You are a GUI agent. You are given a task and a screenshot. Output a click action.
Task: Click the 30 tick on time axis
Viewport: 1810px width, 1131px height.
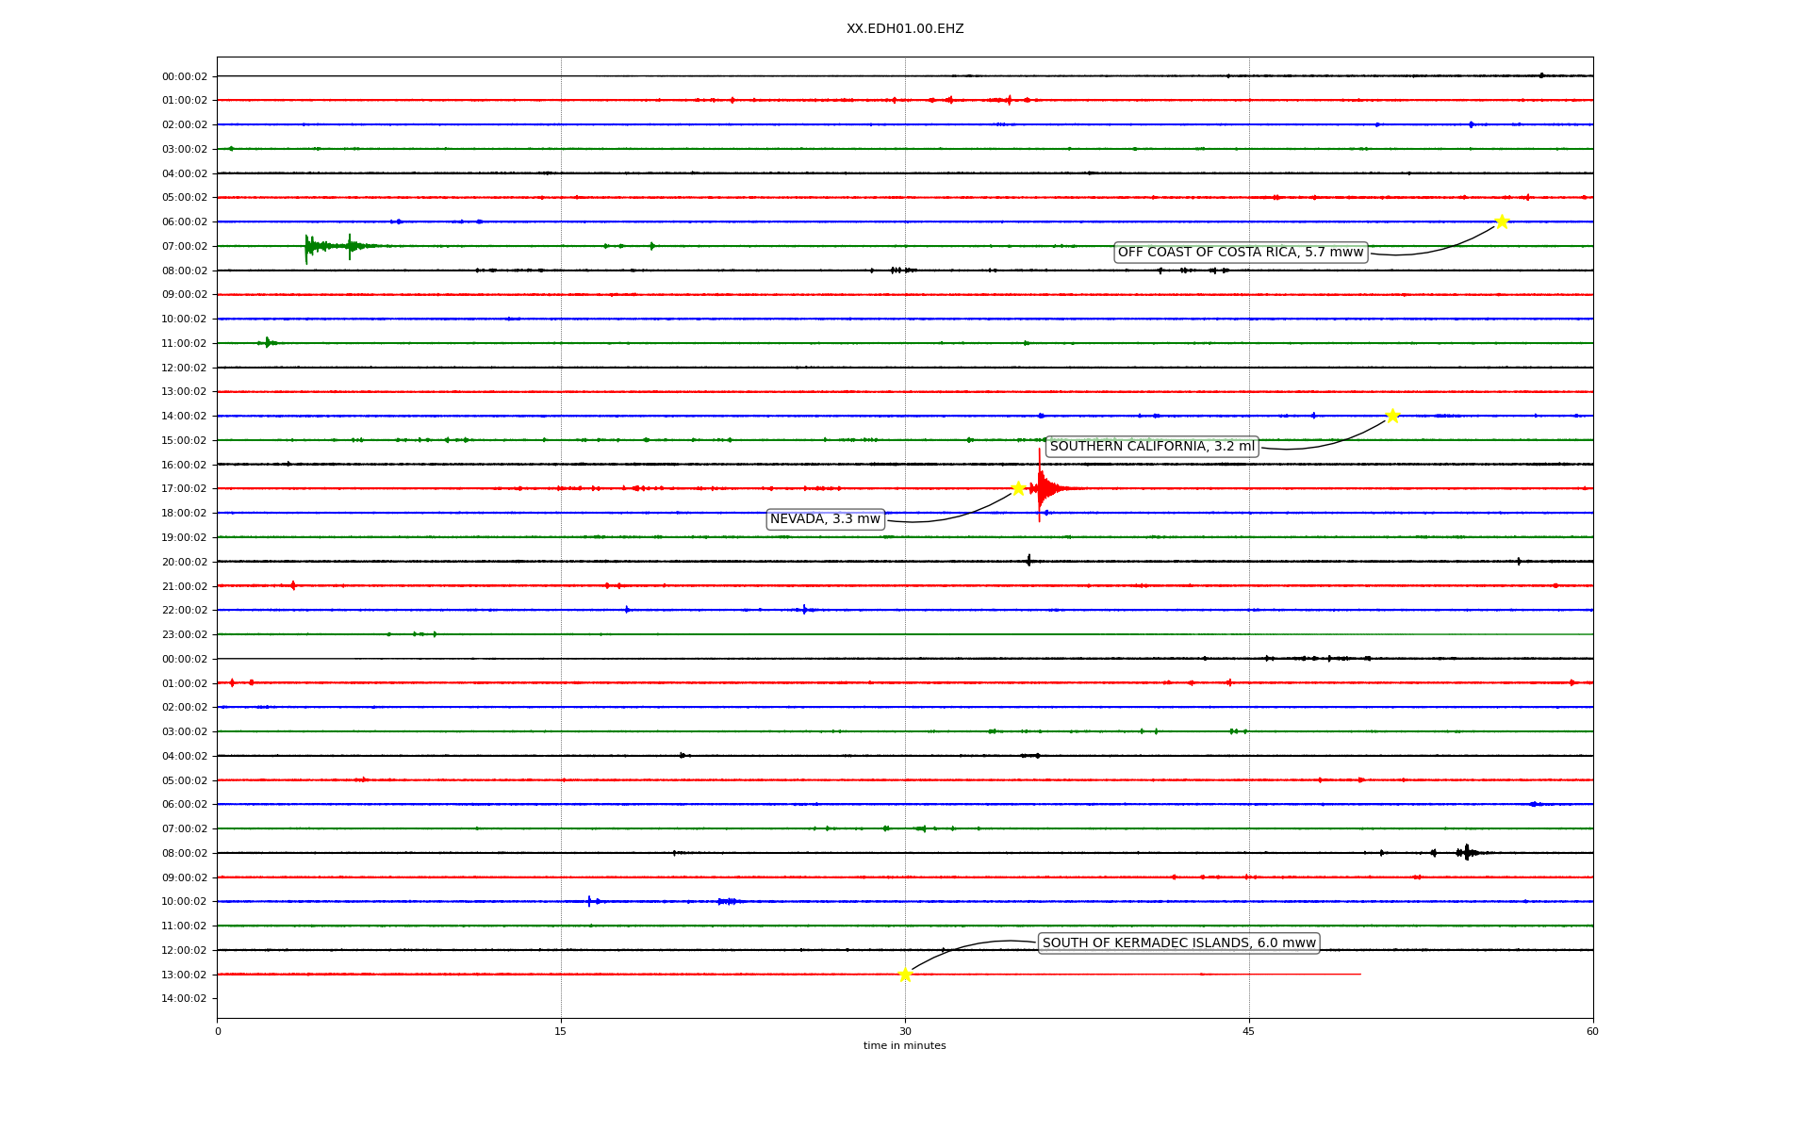[905, 1031]
